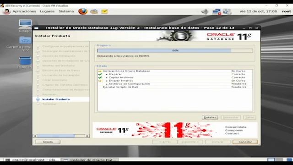Select Opción de Instalación step
This screenshot has height=165, width=293.
coord(59,56)
